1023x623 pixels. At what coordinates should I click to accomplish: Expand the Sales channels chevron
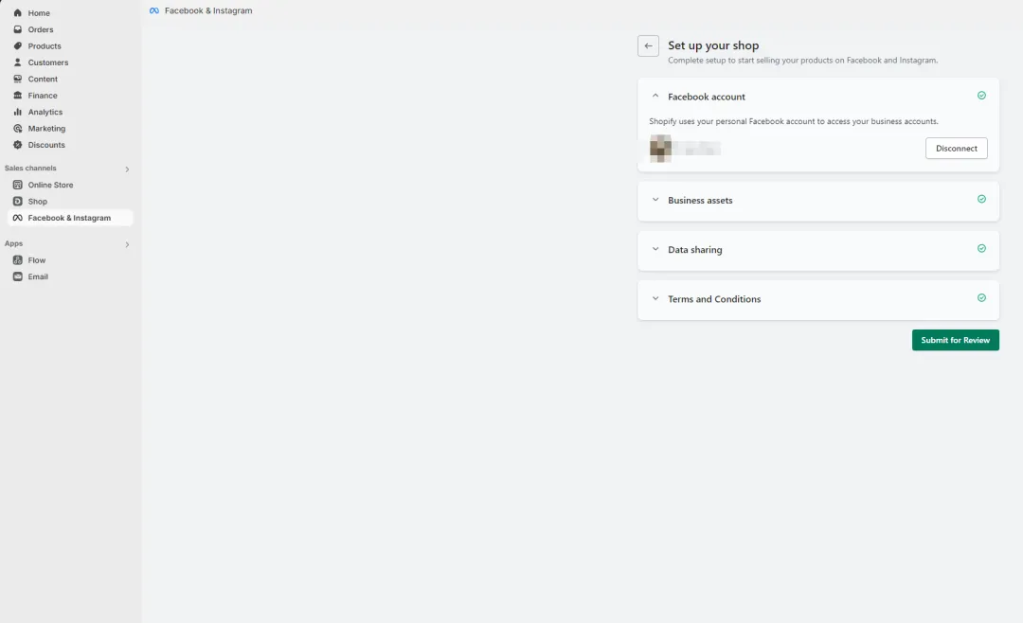pyautogui.click(x=127, y=169)
